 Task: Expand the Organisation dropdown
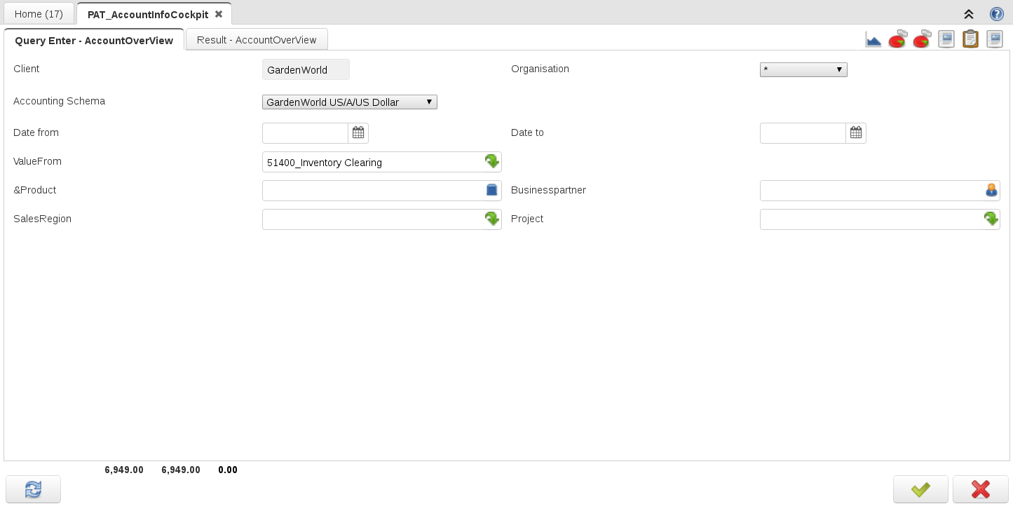803,69
